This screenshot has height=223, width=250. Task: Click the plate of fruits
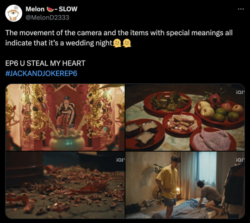pyautogui.click(x=220, y=110)
